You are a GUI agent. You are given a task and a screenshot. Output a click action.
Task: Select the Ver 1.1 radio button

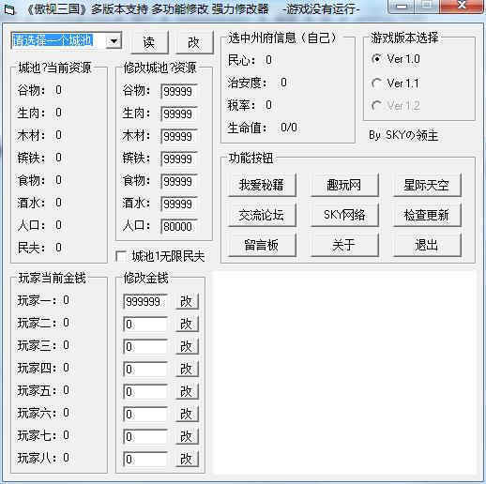[377, 83]
